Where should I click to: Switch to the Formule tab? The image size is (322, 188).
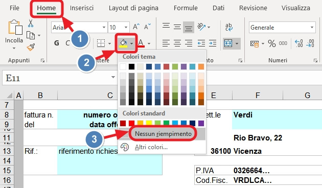186,8
